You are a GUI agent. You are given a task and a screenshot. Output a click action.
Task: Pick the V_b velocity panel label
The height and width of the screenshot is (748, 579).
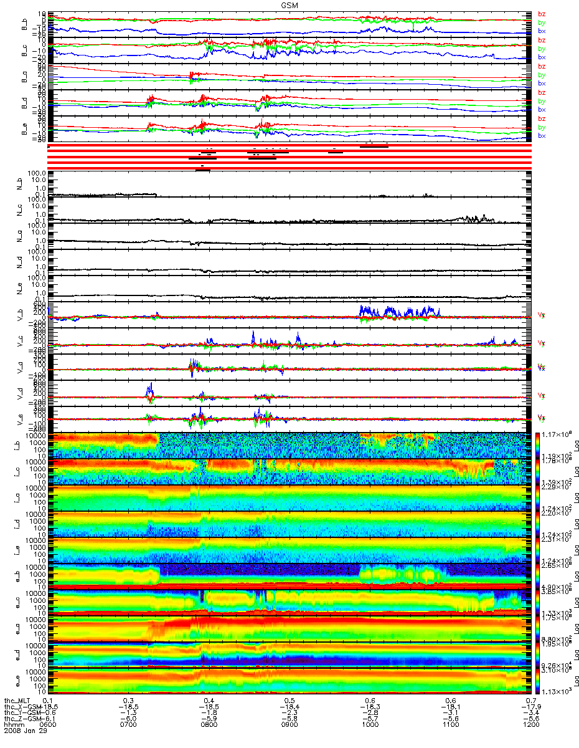(x=19, y=315)
